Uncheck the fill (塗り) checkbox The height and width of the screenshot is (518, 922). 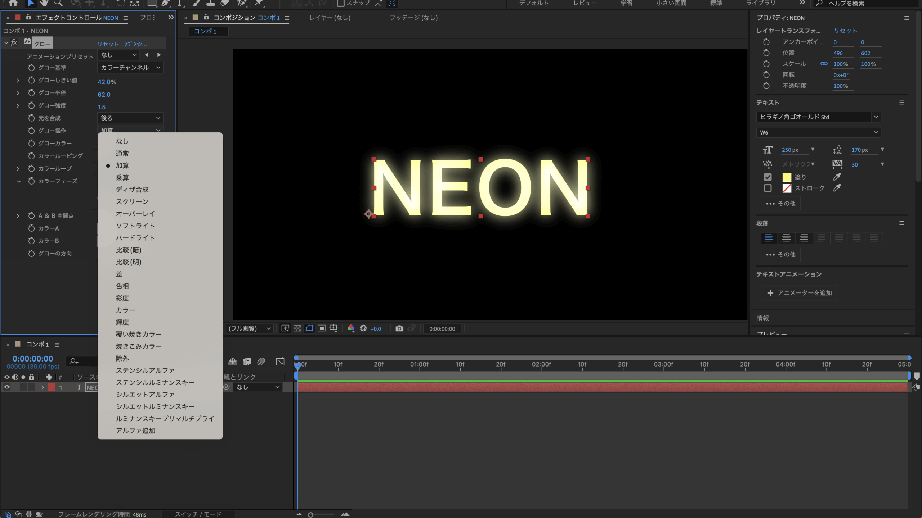click(x=767, y=177)
